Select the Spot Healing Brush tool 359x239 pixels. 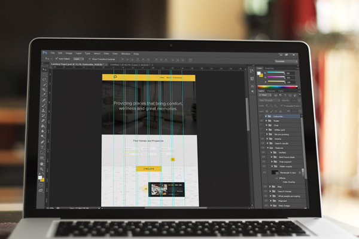tap(44, 100)
